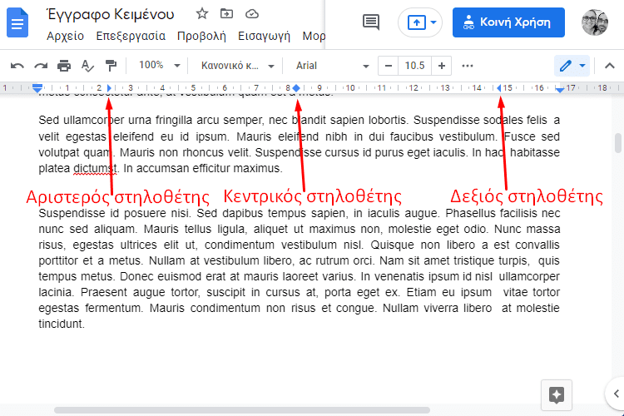Run spelling and grammar check
624x416 pixels.
[x=87, y=66]
